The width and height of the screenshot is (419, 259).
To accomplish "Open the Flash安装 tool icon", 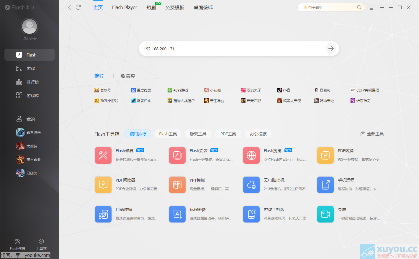I will 177,155.
